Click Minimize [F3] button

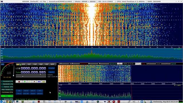pyautogui.click(x=7, y=99)
